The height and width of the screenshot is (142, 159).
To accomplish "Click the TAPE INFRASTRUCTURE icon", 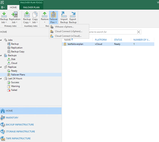I will tap(3, 138).
